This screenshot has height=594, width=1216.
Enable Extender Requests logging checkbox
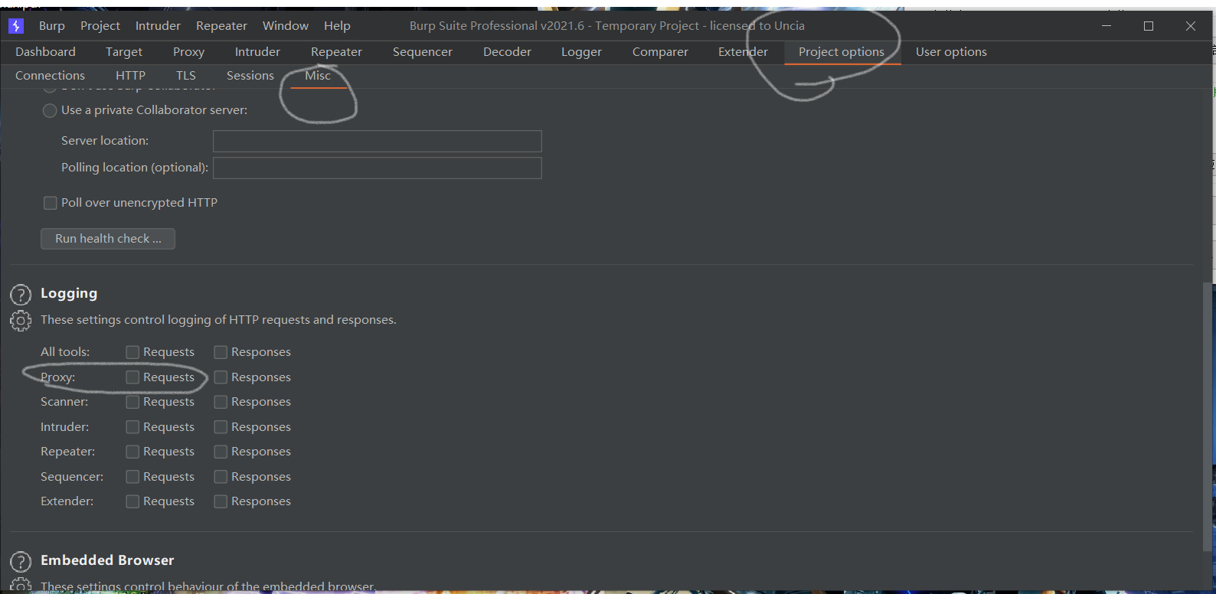(x=132, y=501)
